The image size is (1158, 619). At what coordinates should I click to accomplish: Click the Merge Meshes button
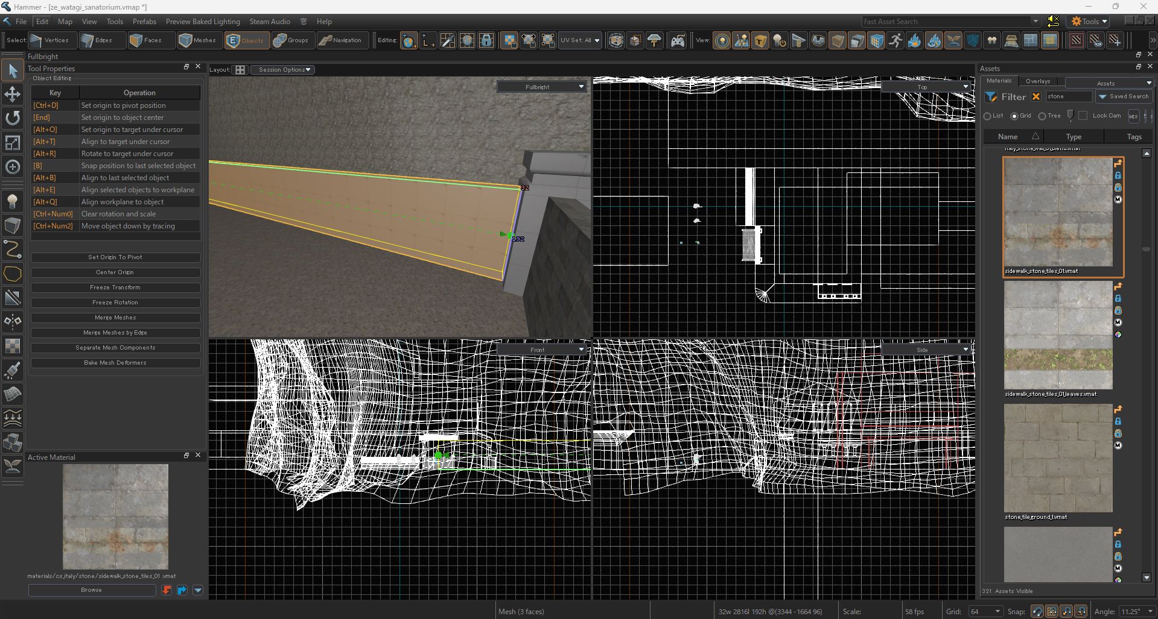[x=115, y=318]
